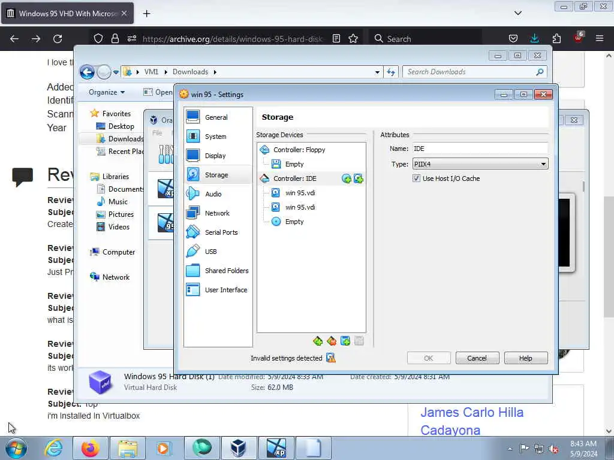Open the Shared Folders settings category
The height and width of the screenshot is (460, 614).
pos(218,270)
